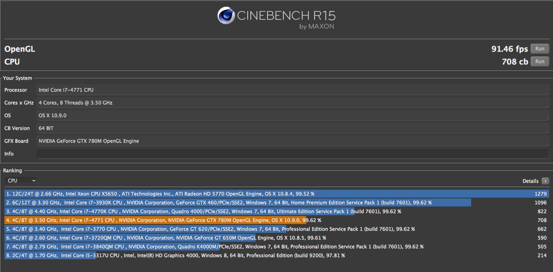This screenshot has width=553, height=272.
Task: Open the CPU ranking dropdown
Action: [x=21, y=180]
